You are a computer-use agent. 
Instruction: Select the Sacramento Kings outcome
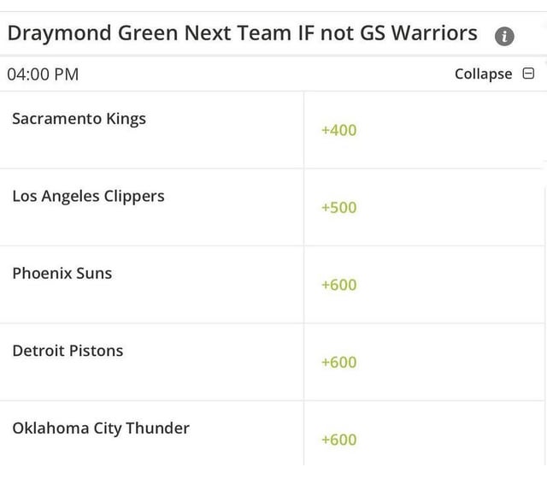(x=79, y=119)
